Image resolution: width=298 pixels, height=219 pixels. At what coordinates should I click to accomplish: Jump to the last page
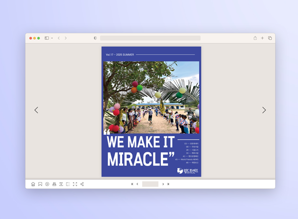click(168, 184)
